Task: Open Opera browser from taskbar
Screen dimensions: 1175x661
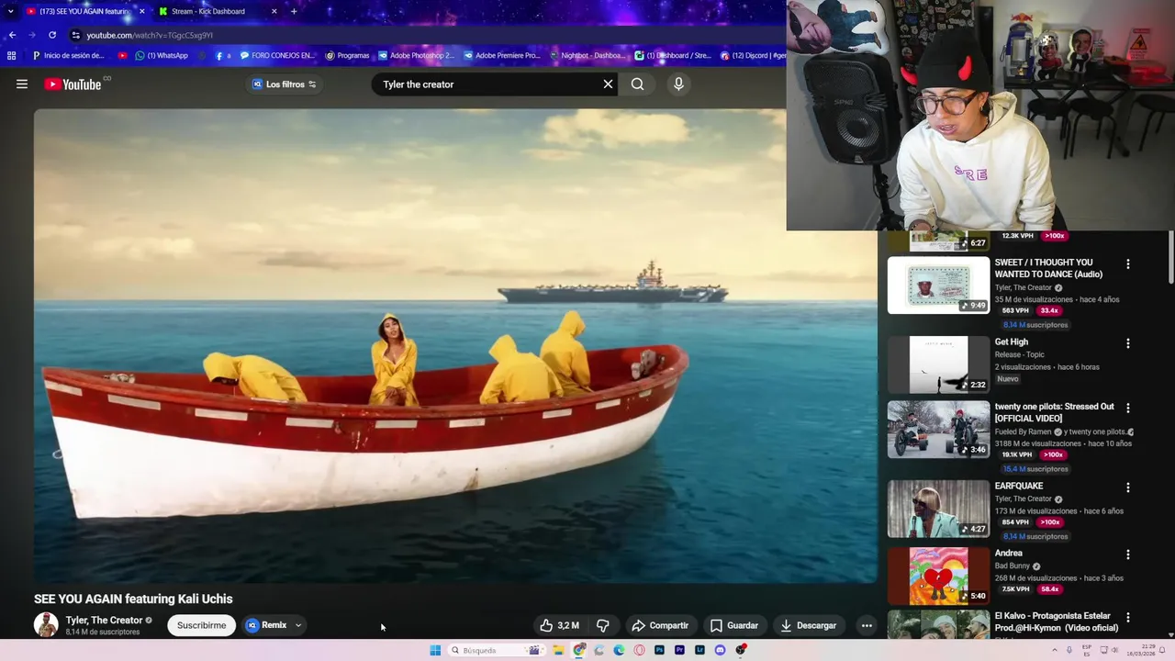Action: pyautogui.click(x=639, y=650)
